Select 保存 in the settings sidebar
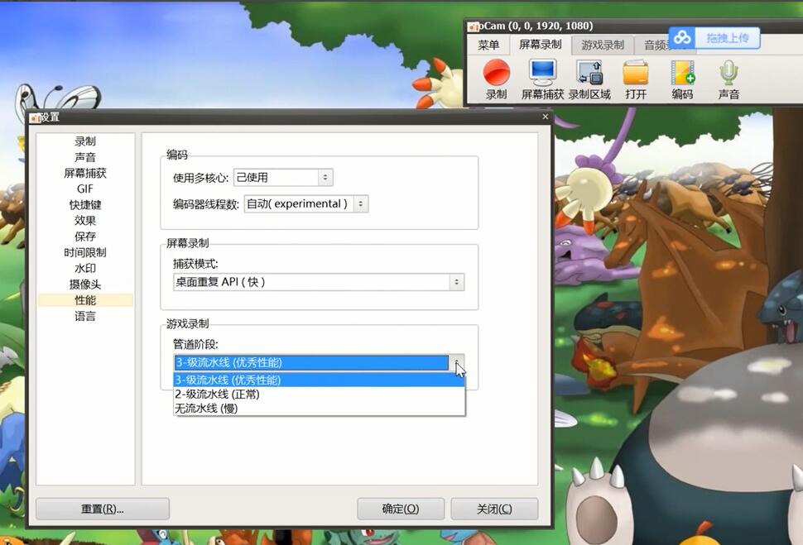Viewport: 803px width, 545px height. 85,237
